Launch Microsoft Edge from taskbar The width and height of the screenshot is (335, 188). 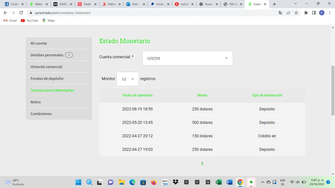(x=132, y=182)
